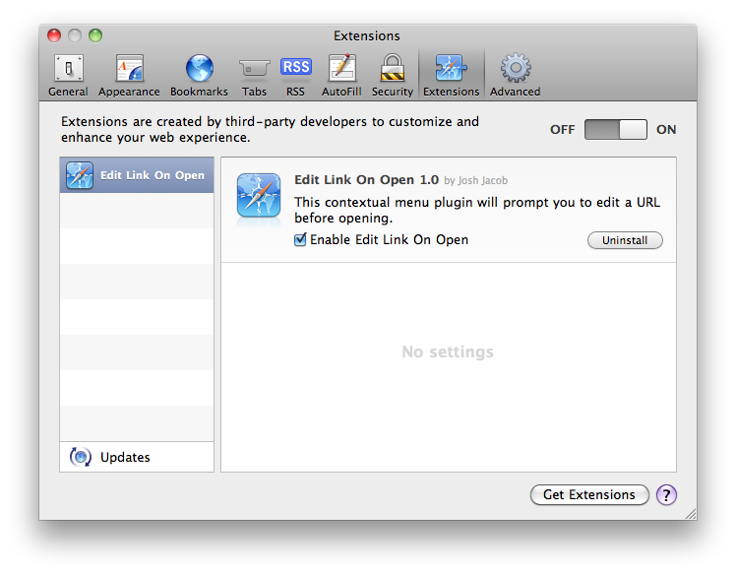Click the large Safari compass icon in details
The width and height of the screenshot is (736, 574).
tap(259, 195)
